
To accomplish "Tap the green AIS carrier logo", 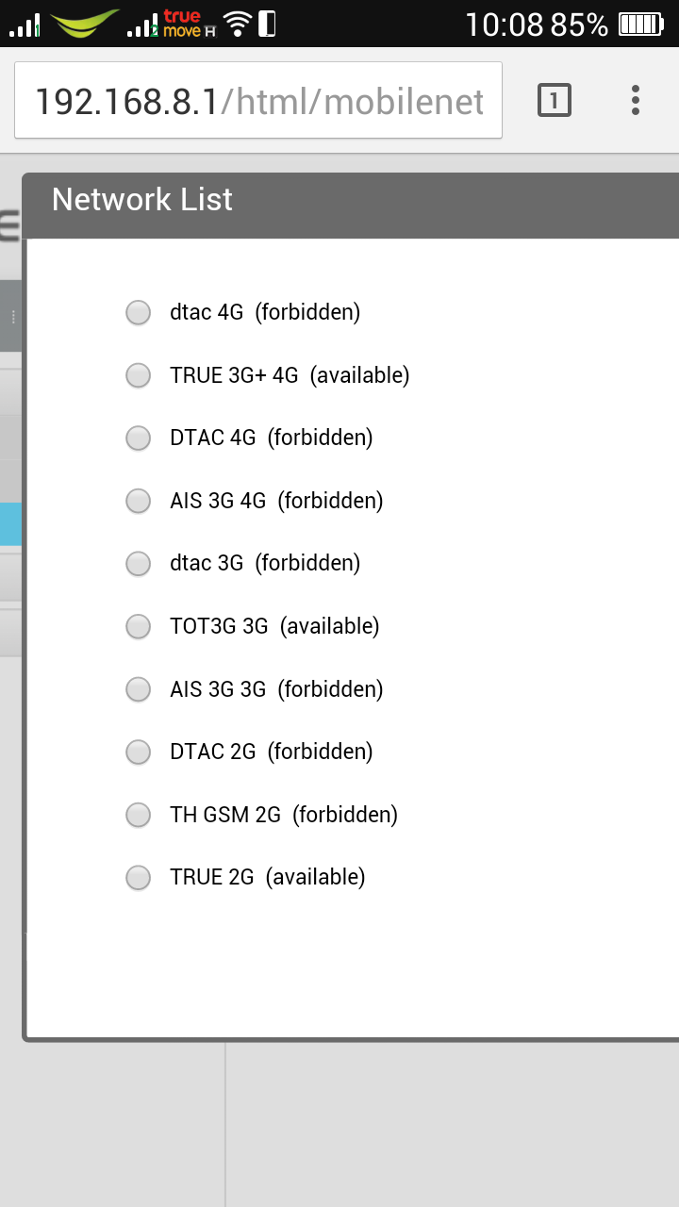I will click(84, 24).
